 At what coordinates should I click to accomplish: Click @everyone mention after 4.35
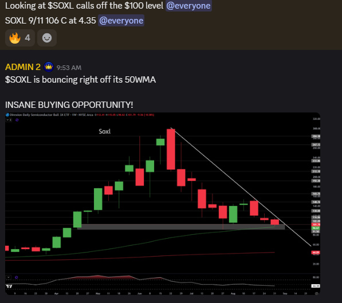(x=121, y=21)
